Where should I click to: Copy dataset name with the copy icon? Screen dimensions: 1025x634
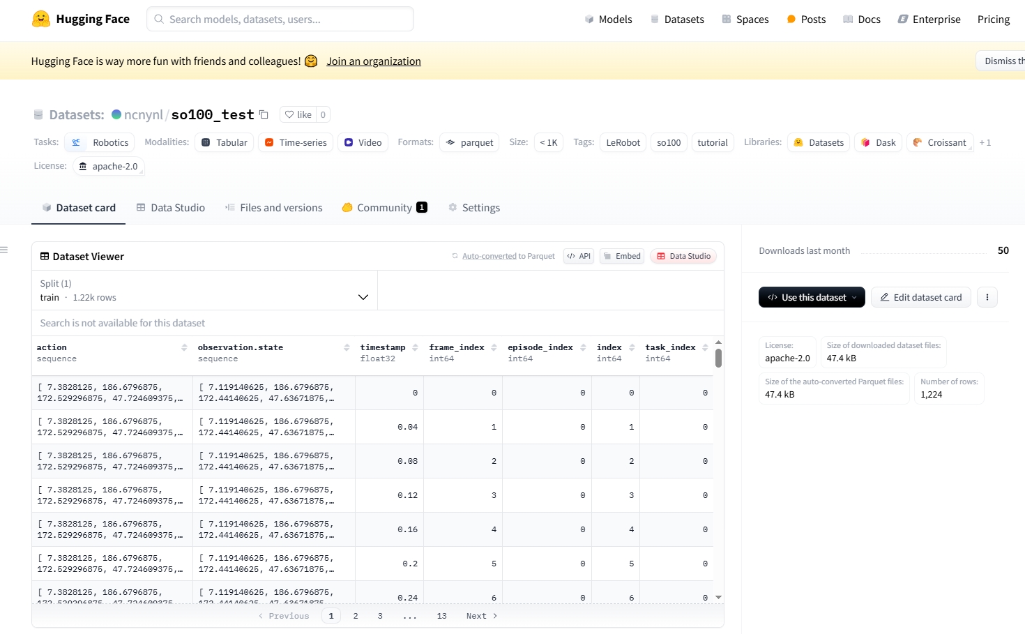[x=264, y=114]
